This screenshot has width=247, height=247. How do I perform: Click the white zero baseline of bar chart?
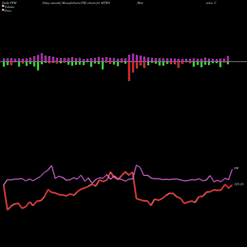point(123,62)
